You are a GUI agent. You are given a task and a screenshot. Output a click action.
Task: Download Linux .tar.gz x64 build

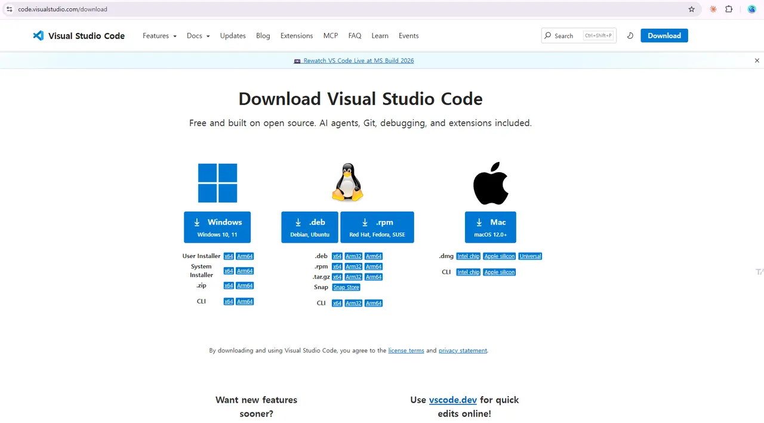337,277
